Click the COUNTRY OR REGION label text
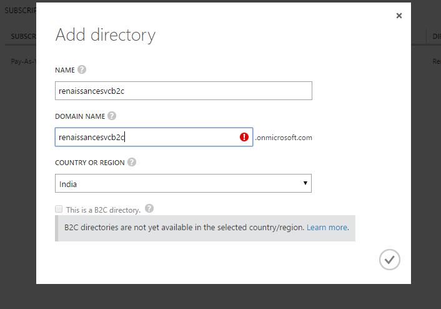Viewport: 441px width, 309px height. (x=89, y=162)
